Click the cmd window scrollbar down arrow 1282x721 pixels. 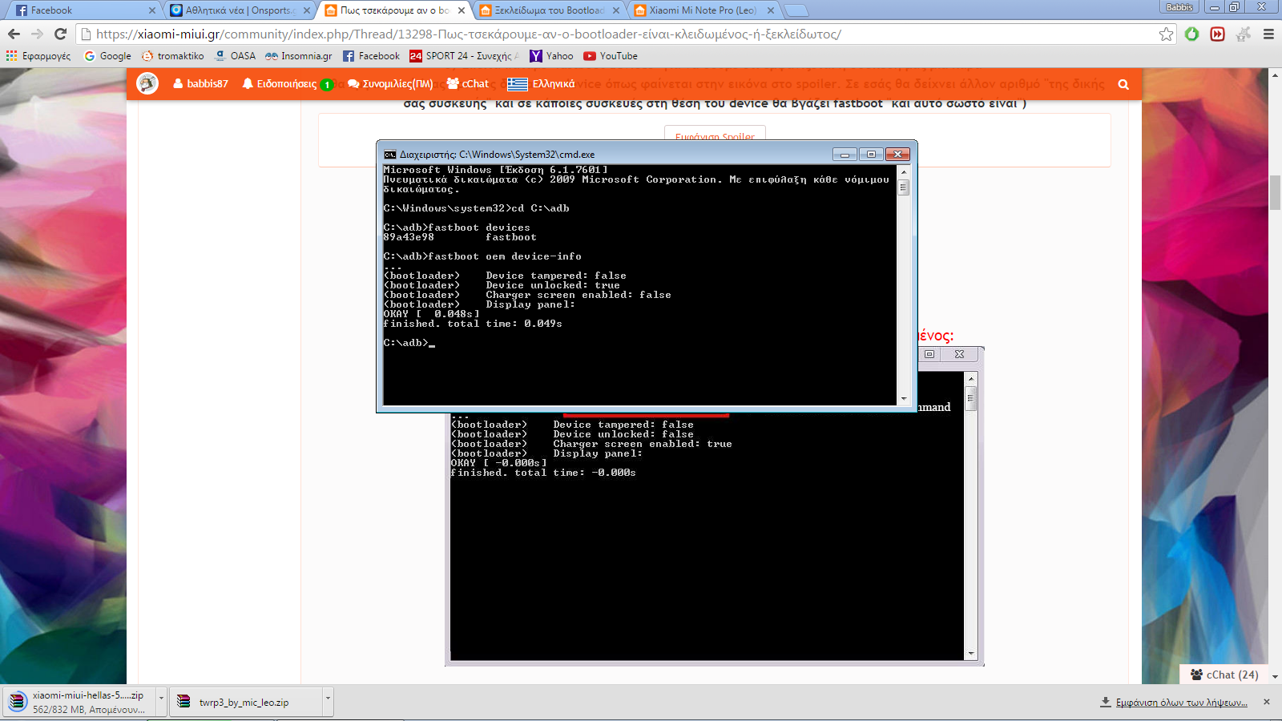click(904, 398)
